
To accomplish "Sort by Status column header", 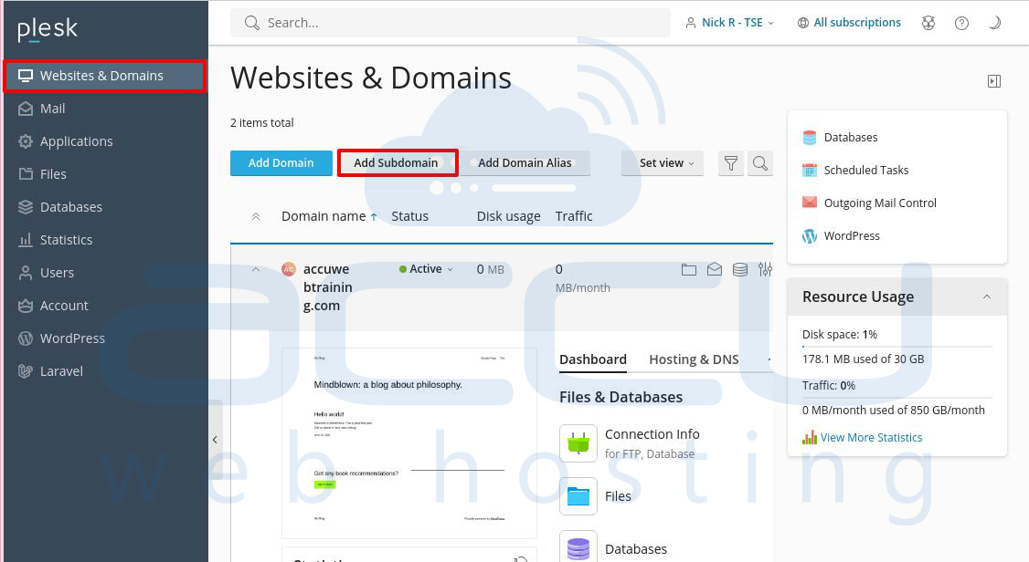I will (x=410, y=217).
